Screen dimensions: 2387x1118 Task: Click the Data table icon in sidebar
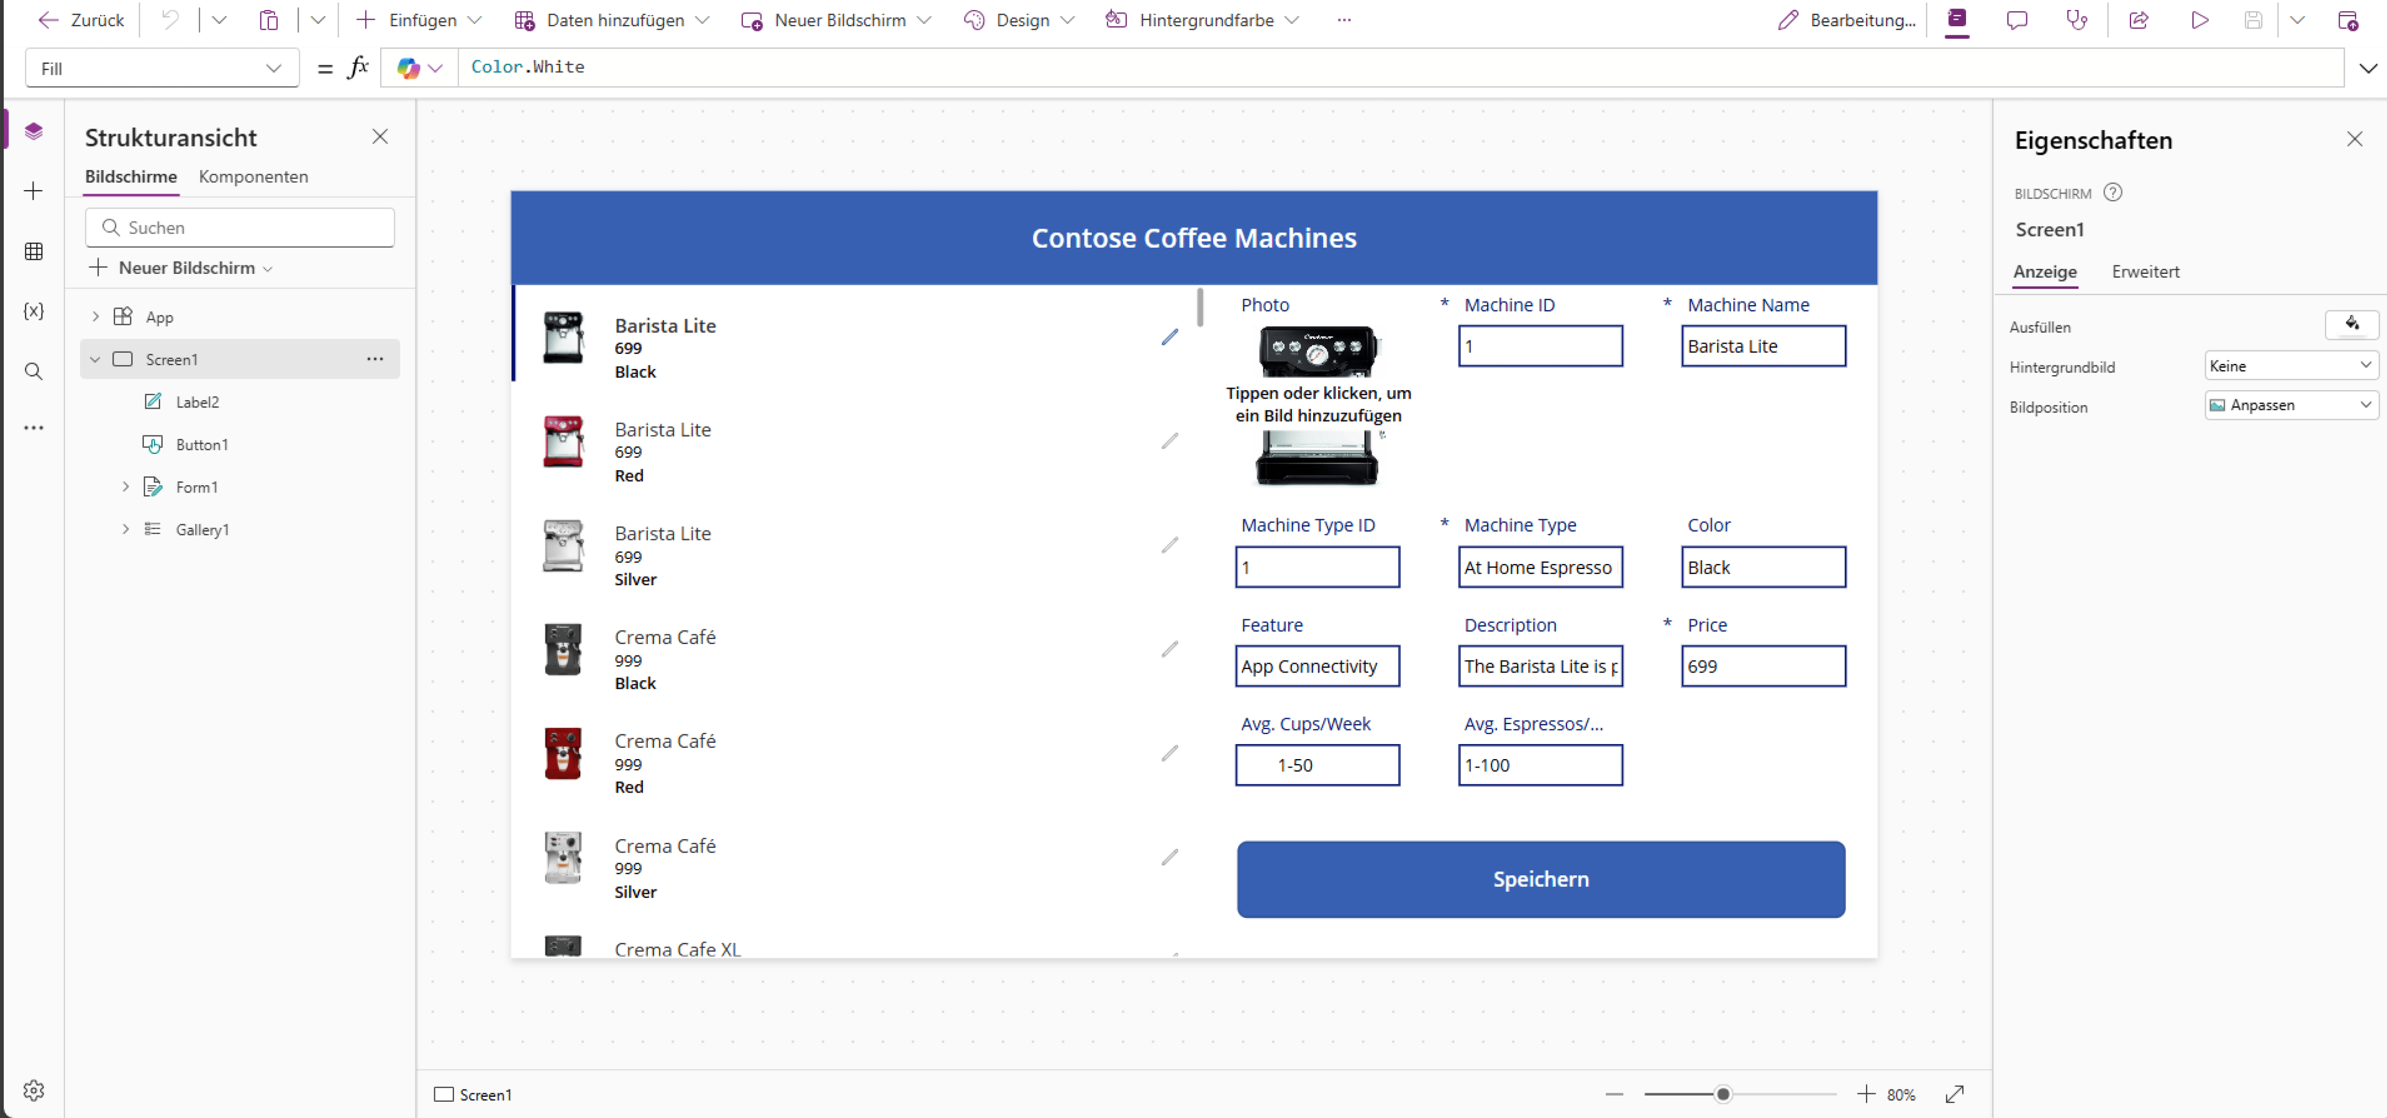click(34, 251)
